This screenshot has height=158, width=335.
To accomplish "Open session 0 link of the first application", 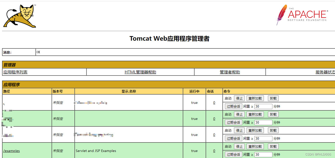I will (x=214, y=103).
